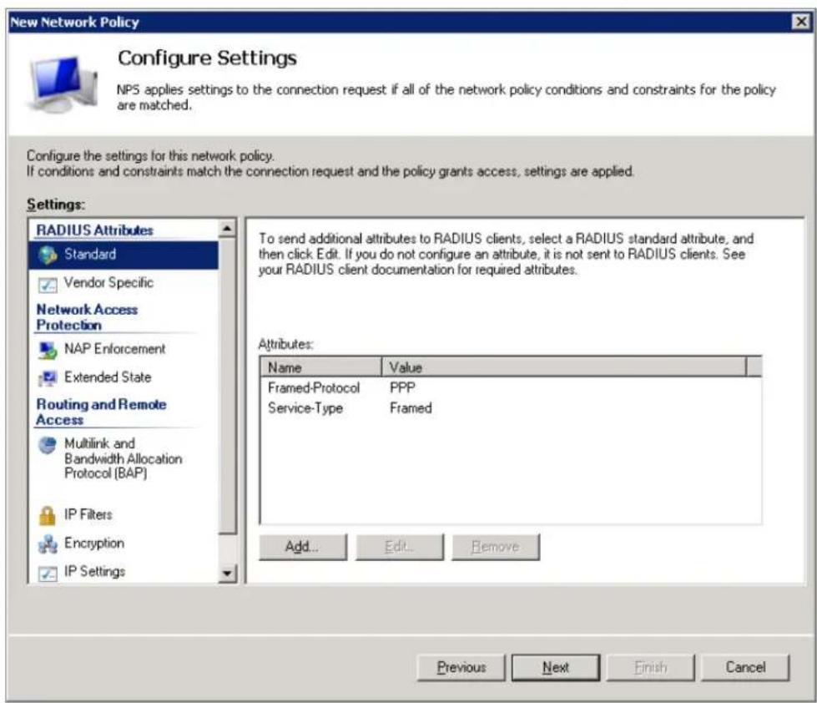Click the IP Settings icon
Viewport: 817px width, 703px height.
pyautogui.click(x=48, y=573)
